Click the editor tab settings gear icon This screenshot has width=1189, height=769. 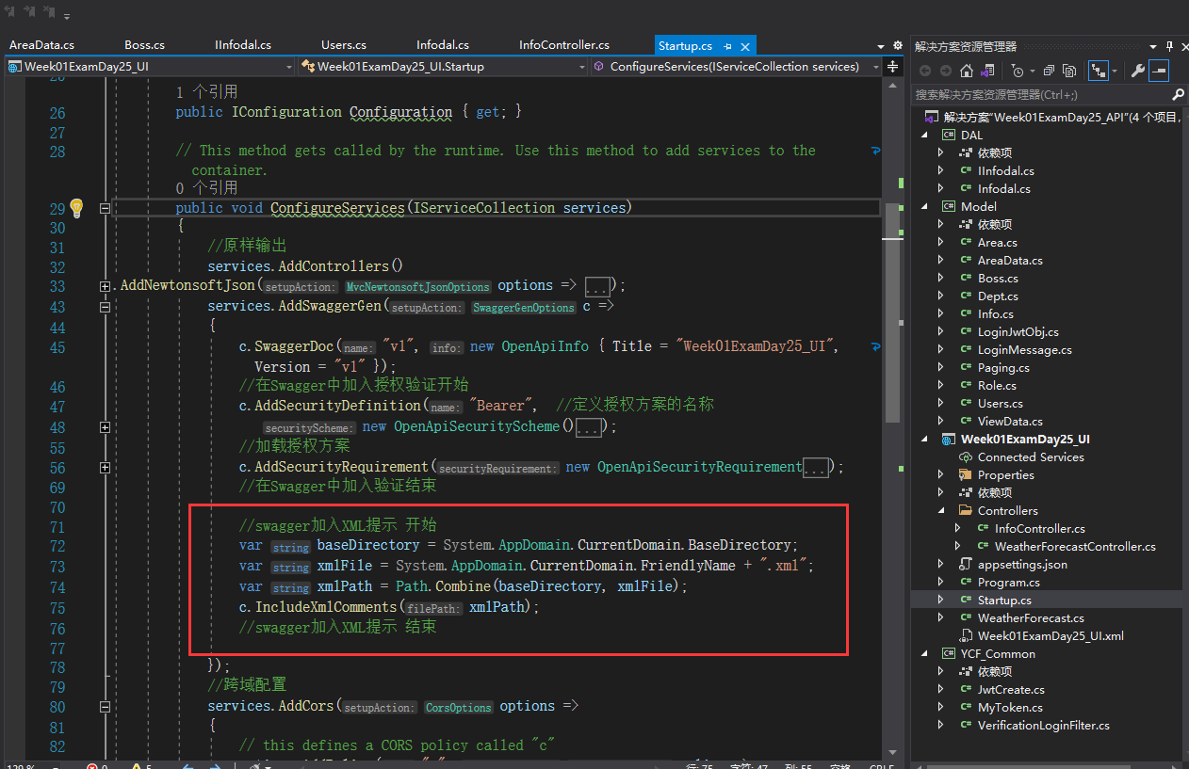897,45
